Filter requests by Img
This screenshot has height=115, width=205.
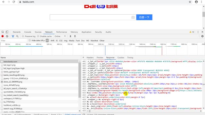point(66,41)
